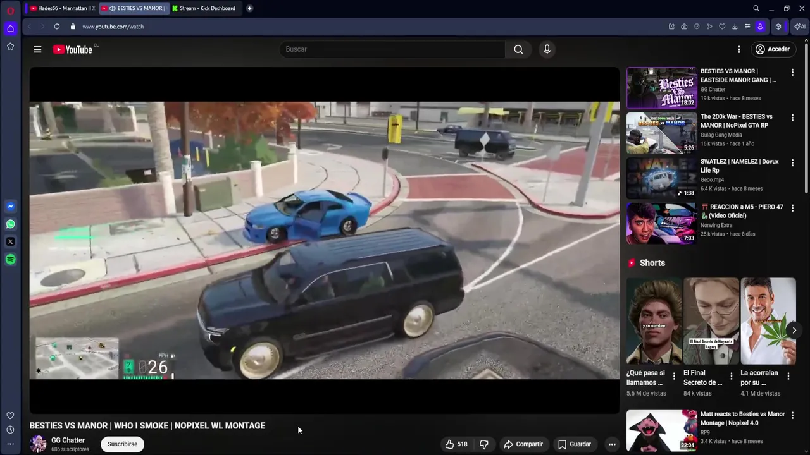Click the main video player area

coord(325,240)
